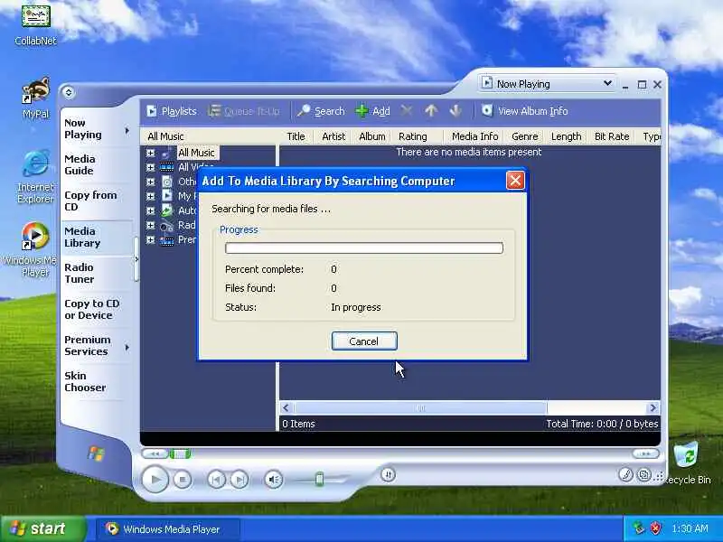Select the Internet Explorer desktop icon
This screenshot has width=723, height=542.
[35, 176]
